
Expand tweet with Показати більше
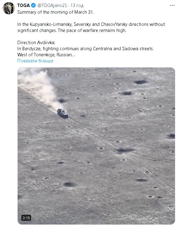(x=35, y=61)
